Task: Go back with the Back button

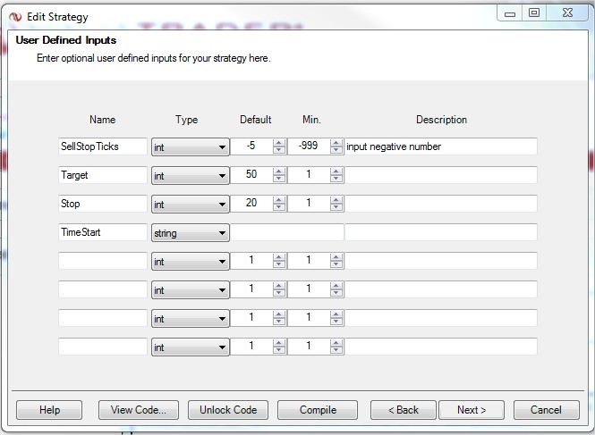Action: click(x=403, y=410)
